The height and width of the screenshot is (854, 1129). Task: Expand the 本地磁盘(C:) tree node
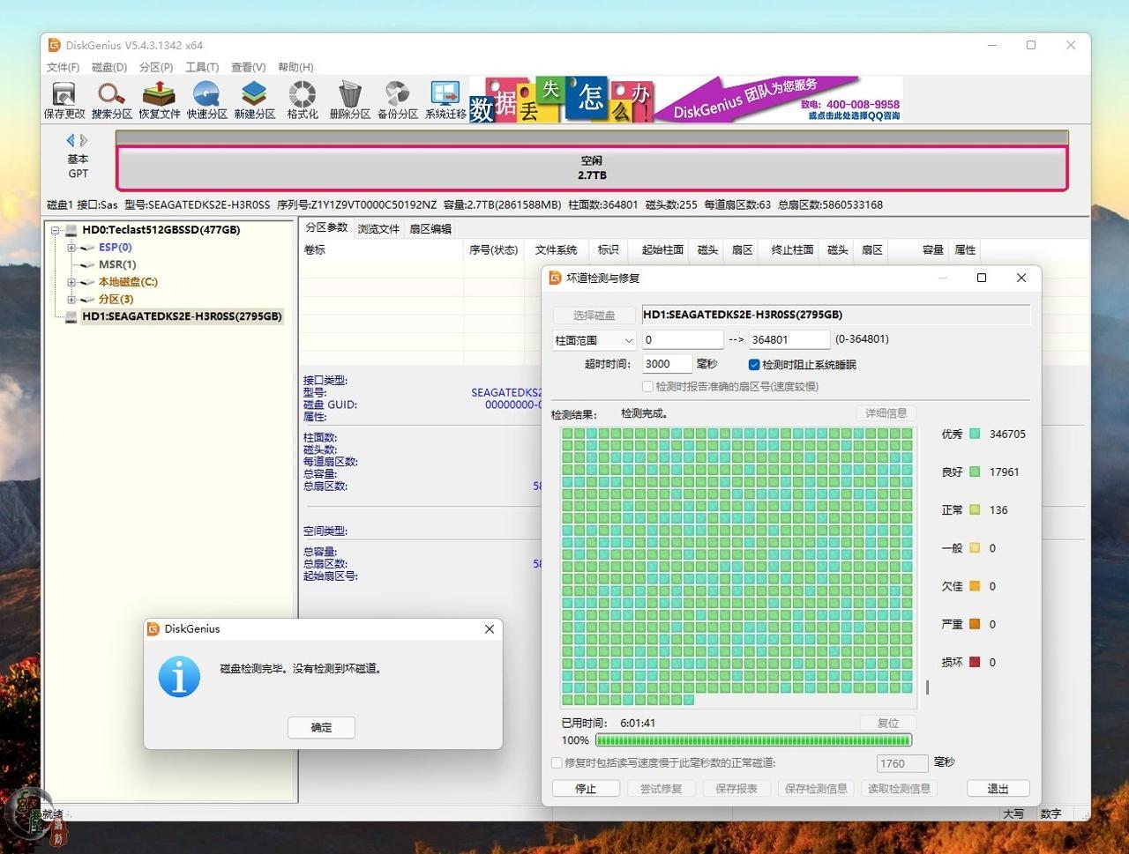click(71, 282)
